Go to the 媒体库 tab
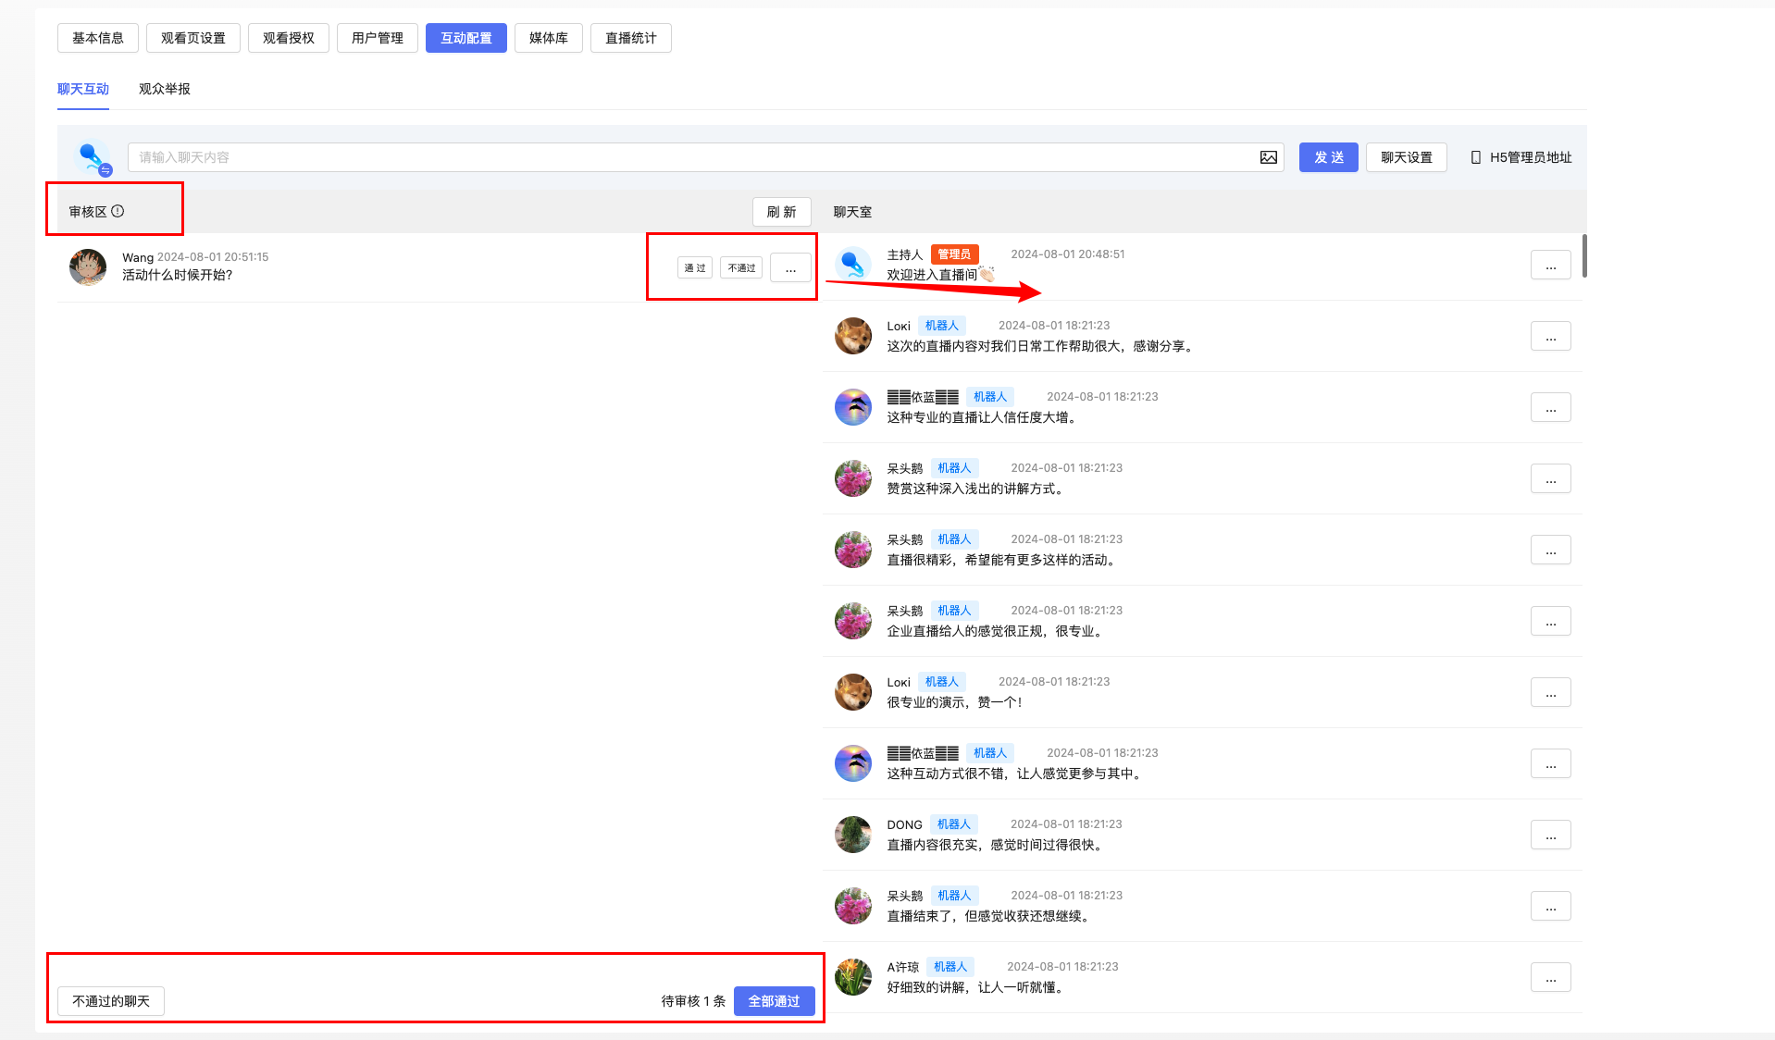This screenshot has width=1775, height=1040. coord(548,38)
